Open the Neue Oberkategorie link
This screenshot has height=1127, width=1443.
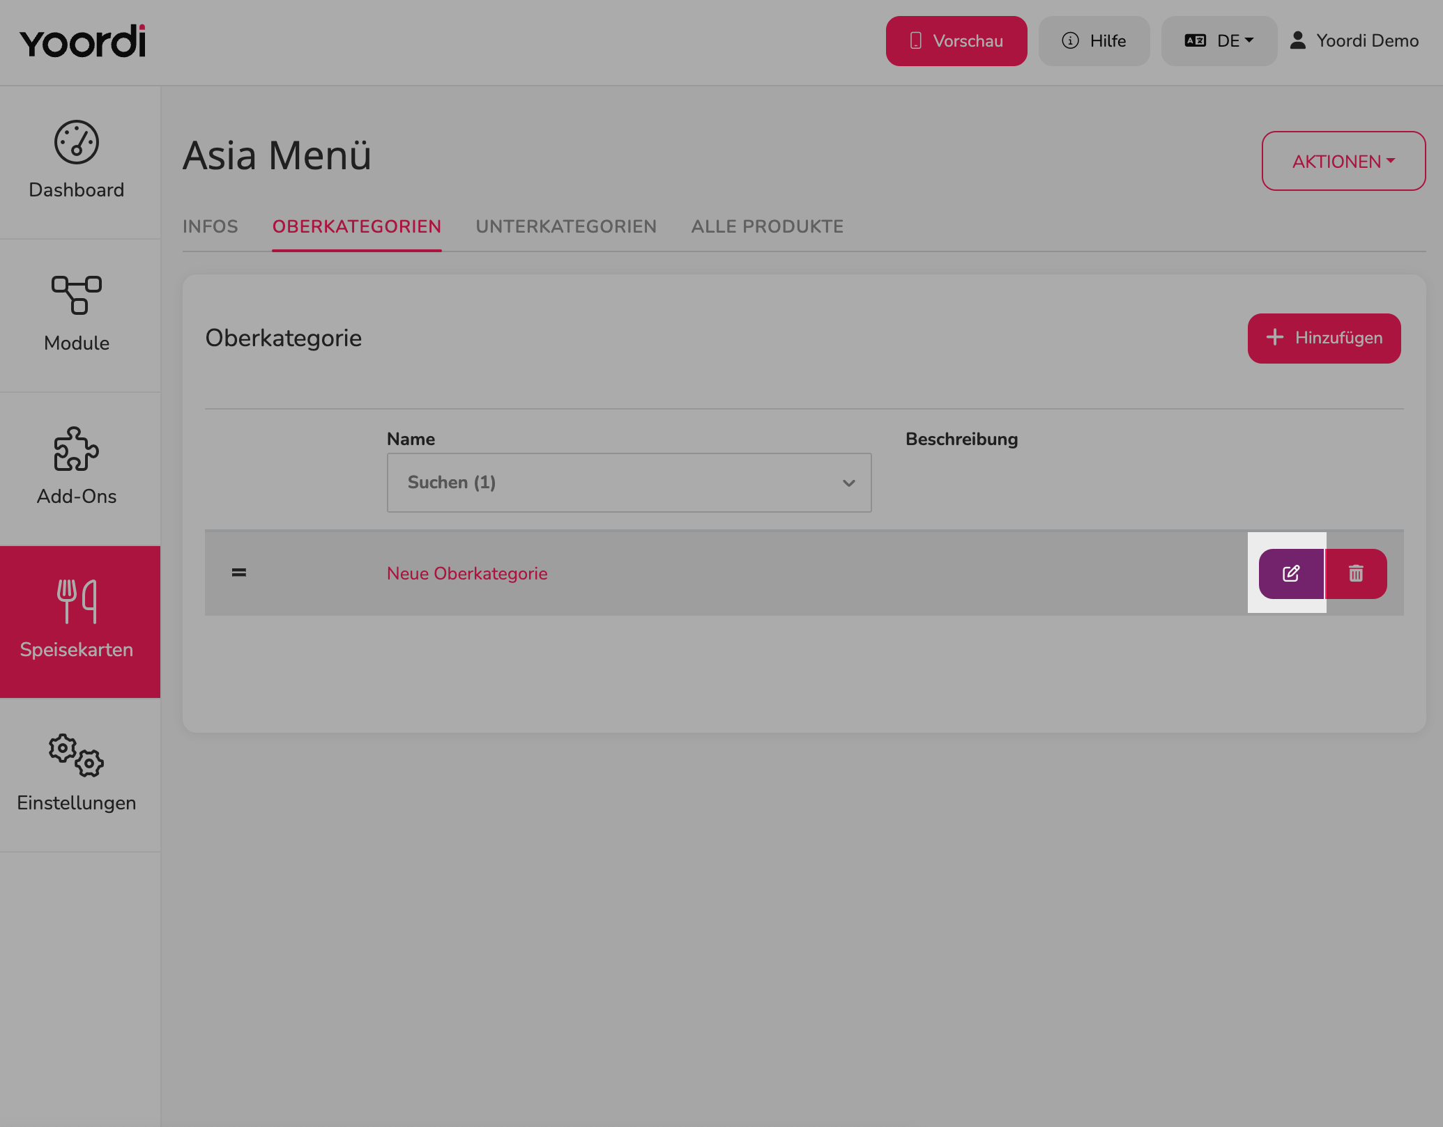pyautogui.click(x=467, y=573)
